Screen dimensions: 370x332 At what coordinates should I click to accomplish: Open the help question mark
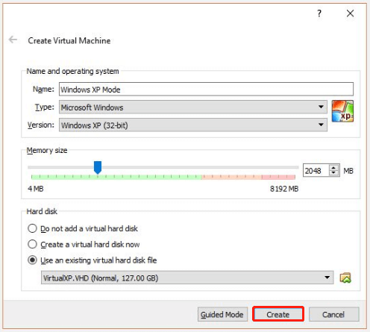pyautogui.click(x=319, y=13)
